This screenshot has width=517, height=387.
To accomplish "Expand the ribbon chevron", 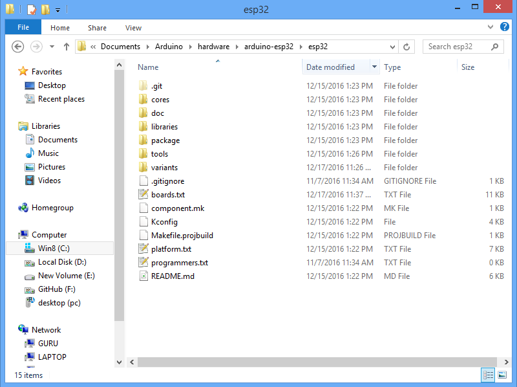I will 491,27.
